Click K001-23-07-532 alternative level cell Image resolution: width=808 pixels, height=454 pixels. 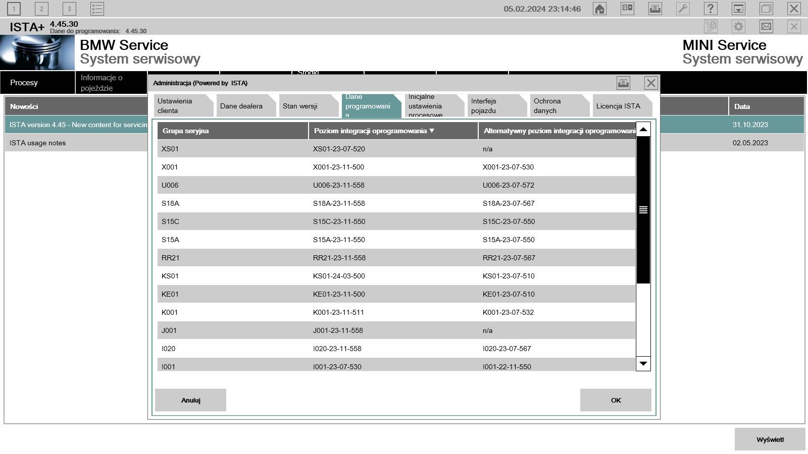click(x=508, y=312)
